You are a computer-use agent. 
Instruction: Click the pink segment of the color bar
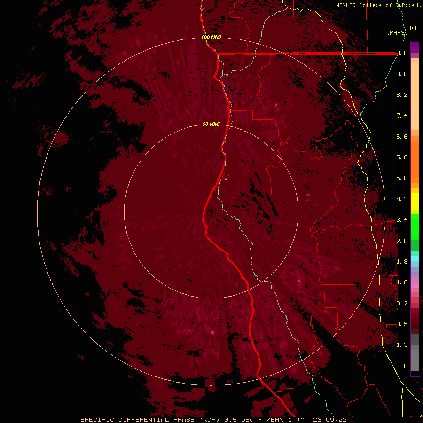pyautogui.click(x=415, y=285)
